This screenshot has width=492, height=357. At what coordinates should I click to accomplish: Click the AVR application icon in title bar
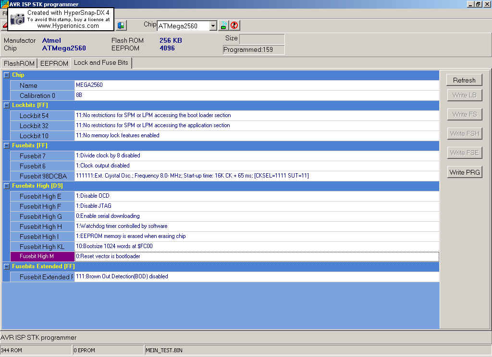[x=4, y=4]
